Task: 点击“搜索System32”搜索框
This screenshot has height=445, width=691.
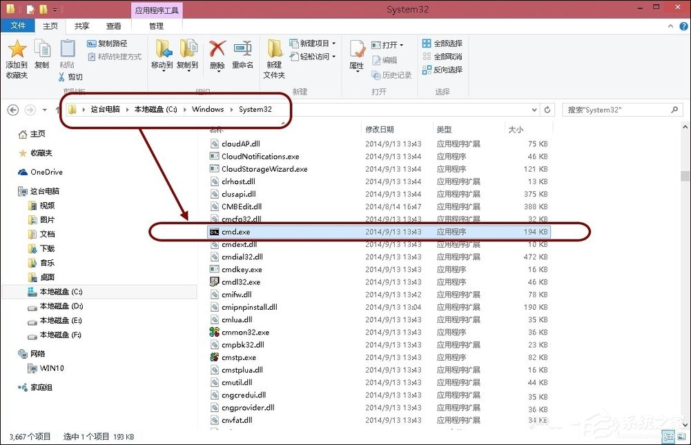Action: [621, 109]
